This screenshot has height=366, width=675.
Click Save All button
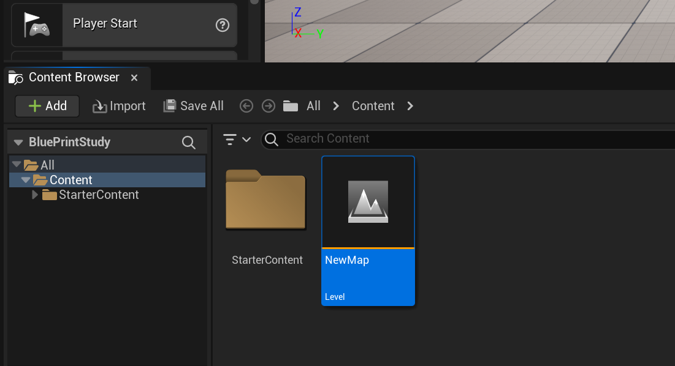tap(193, 106)
